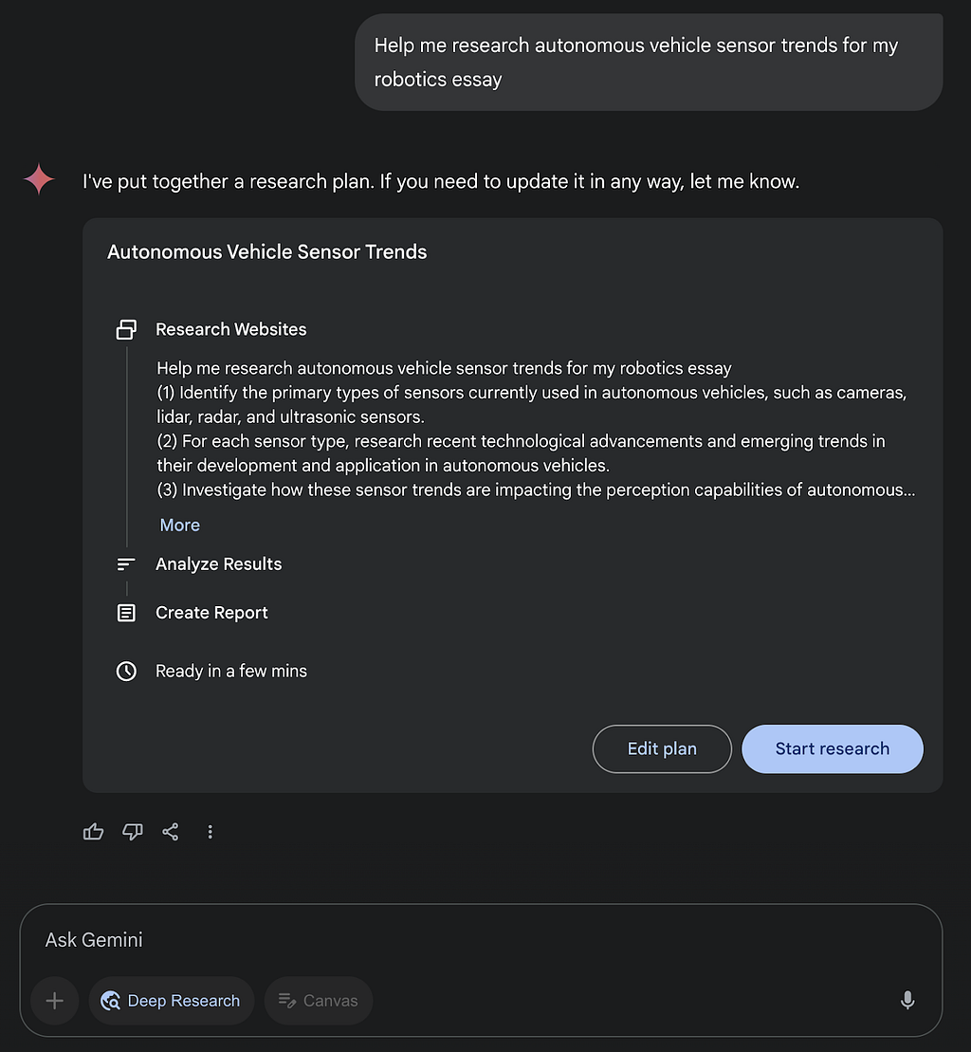
Task: Toggle the Canvas chip
Action: click(319, 1001)
